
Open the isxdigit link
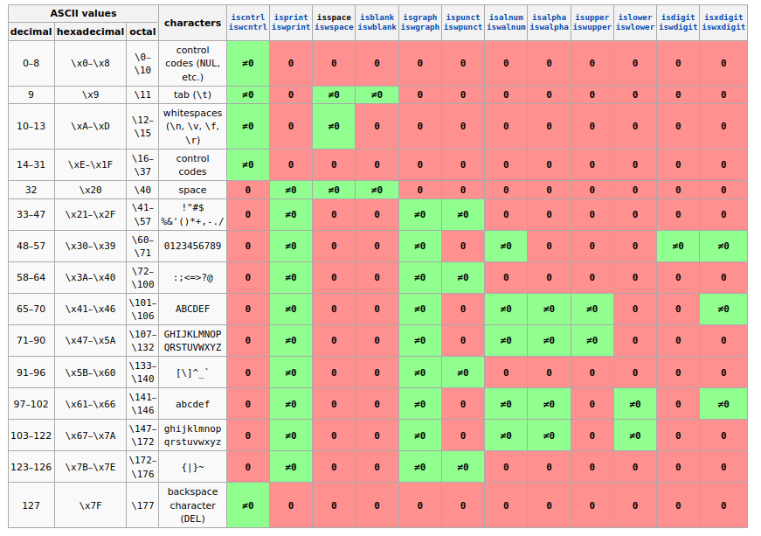tap(723, 17)
